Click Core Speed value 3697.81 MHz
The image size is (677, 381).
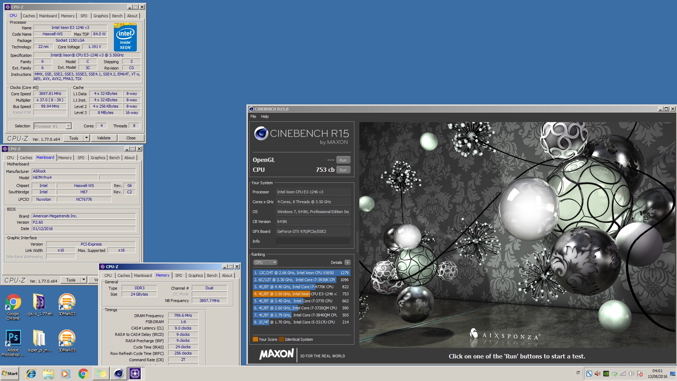(50, 93)
